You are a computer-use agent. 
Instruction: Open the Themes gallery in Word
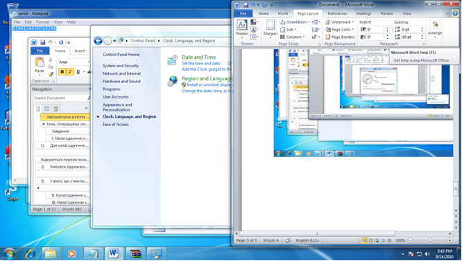point(242,28)
